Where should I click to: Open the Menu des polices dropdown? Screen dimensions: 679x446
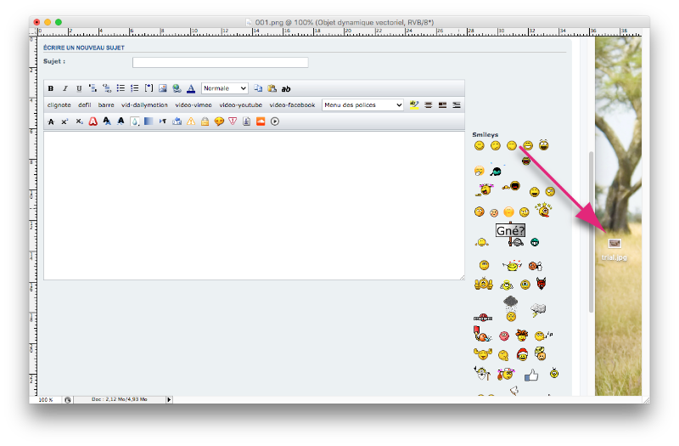tap(363, 105)
